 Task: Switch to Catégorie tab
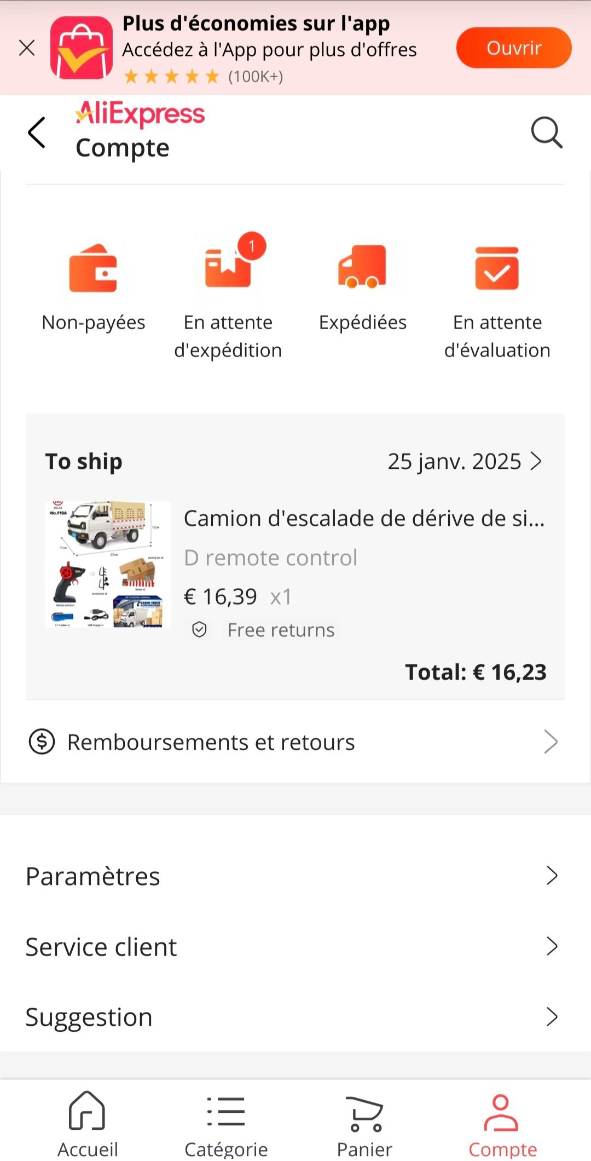[226, 1124]
